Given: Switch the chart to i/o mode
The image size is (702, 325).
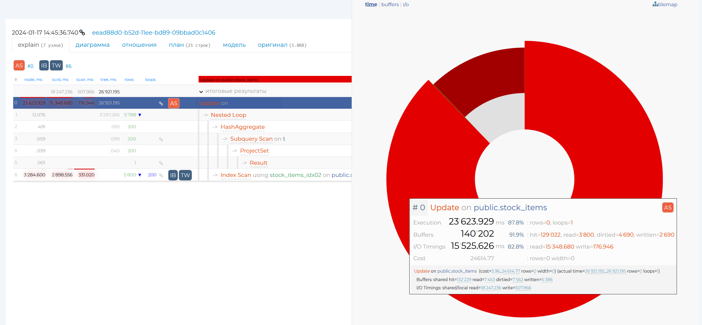Looking at the screenshot, I should coord(406,4).
